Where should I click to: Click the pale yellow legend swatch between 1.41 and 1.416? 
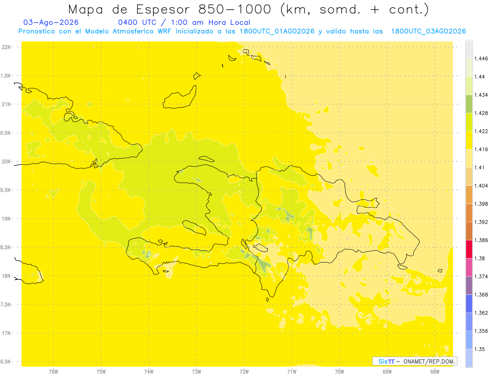coord(469,159)
